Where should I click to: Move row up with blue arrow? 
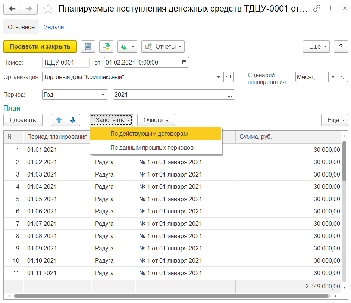tap(59, 120)
